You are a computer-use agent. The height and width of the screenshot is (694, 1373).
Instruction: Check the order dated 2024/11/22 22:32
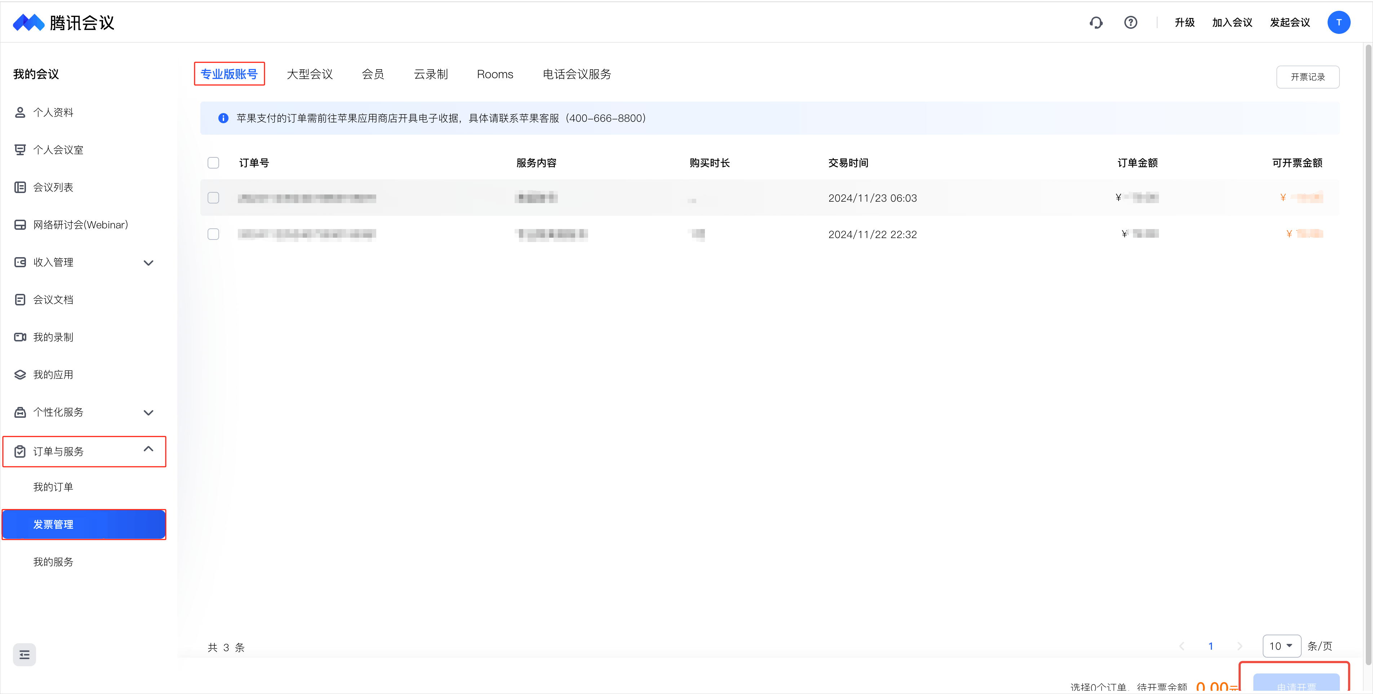(213, 234)
